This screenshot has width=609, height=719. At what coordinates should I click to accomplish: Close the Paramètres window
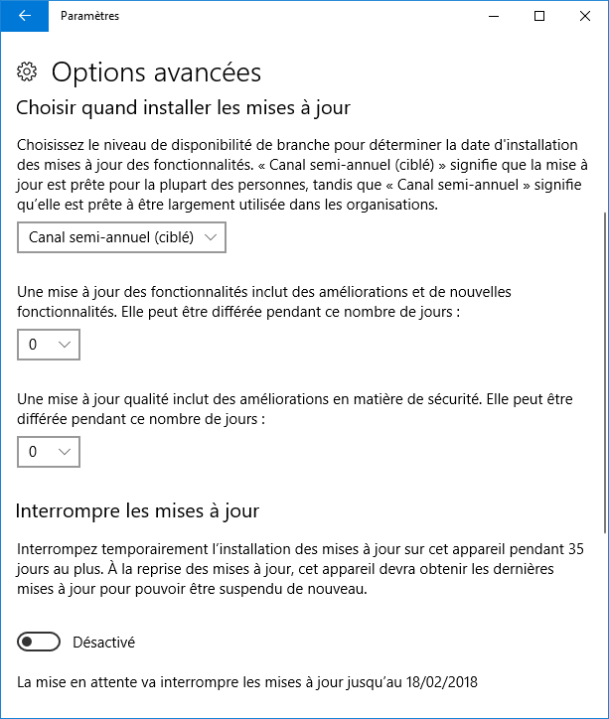click(x=585, y=16)
